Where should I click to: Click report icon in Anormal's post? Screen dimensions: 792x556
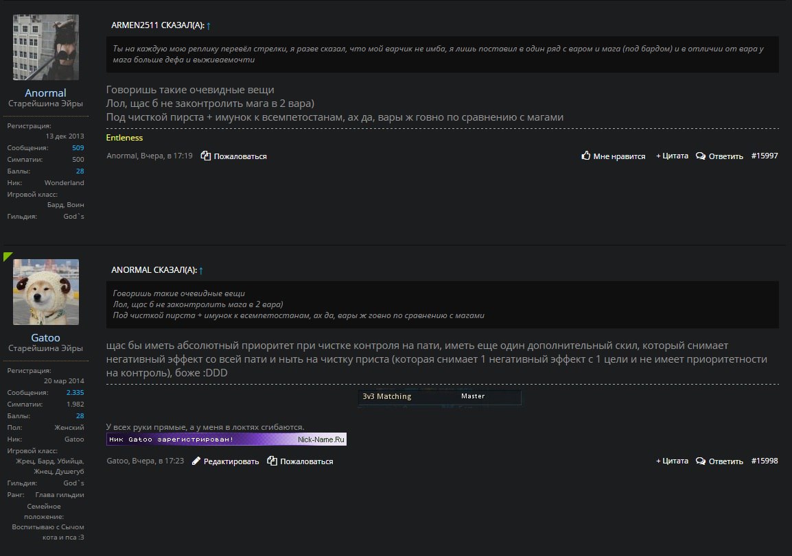(205, 156)
